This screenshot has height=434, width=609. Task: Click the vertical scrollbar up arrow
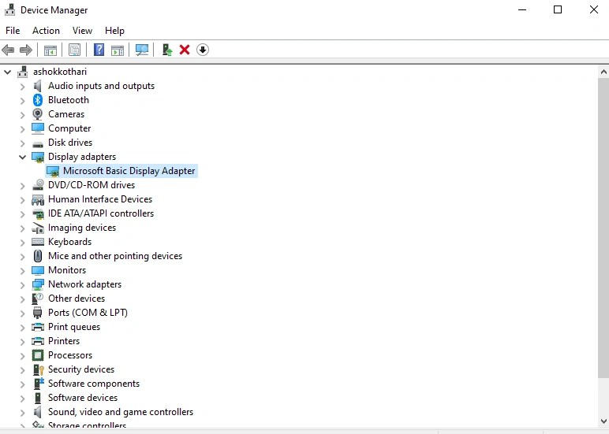click(x=603, y=72)
